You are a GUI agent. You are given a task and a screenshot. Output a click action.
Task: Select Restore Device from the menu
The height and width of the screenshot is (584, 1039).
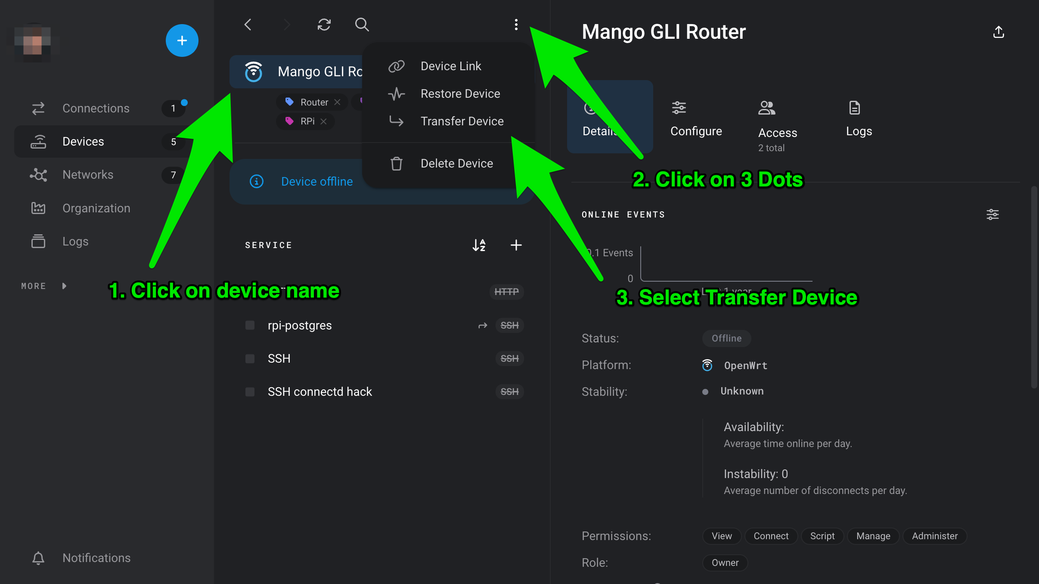(449, 93)
